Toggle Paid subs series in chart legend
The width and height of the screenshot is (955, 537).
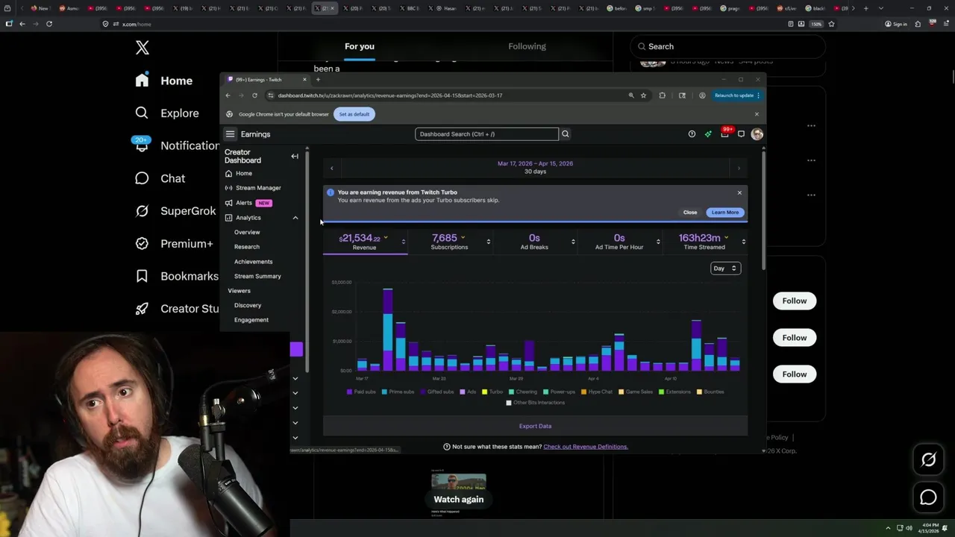(x=362, y=392)
